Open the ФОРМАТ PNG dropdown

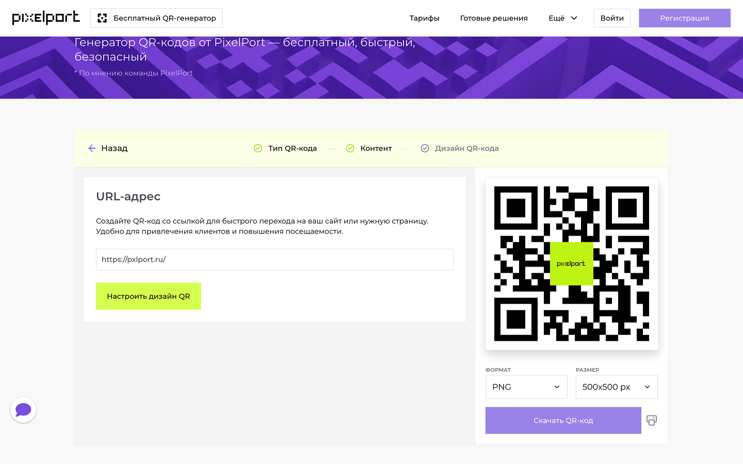526,387
